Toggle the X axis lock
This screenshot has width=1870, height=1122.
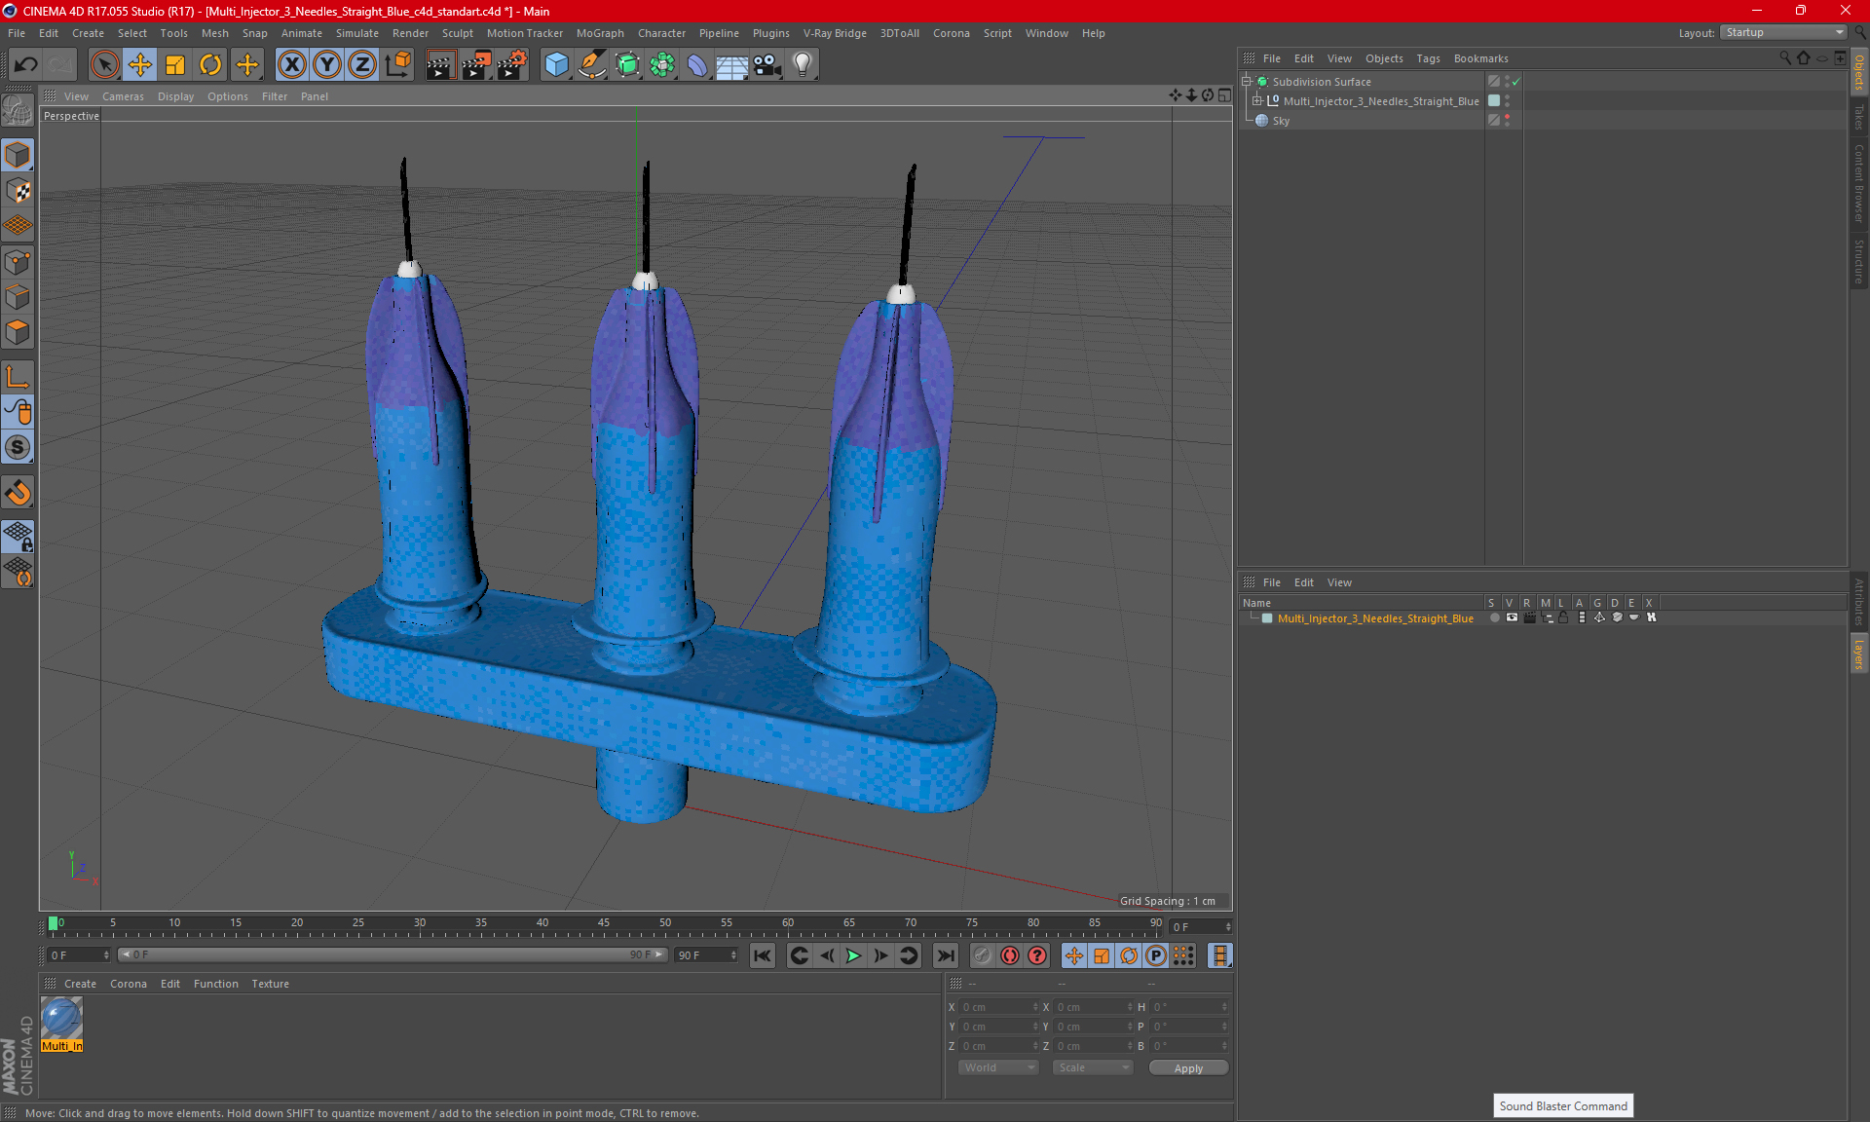point(291,65)
